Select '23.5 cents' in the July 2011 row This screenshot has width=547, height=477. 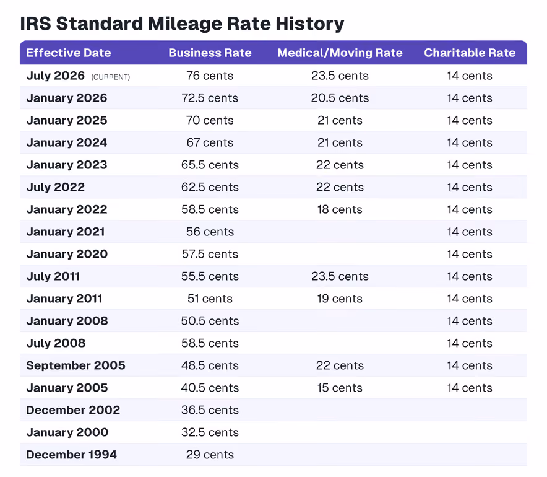[340, 276]
